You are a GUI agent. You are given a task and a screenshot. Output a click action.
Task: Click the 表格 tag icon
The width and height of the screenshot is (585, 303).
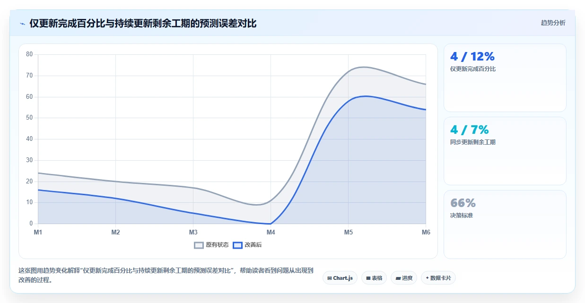coord(368,278)
